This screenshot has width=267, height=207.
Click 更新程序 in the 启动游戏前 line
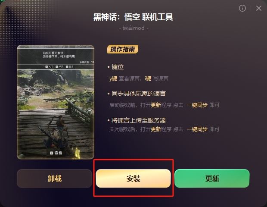161,105
